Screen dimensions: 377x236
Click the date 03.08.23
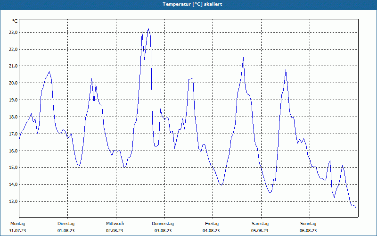(x=163, y=231)
